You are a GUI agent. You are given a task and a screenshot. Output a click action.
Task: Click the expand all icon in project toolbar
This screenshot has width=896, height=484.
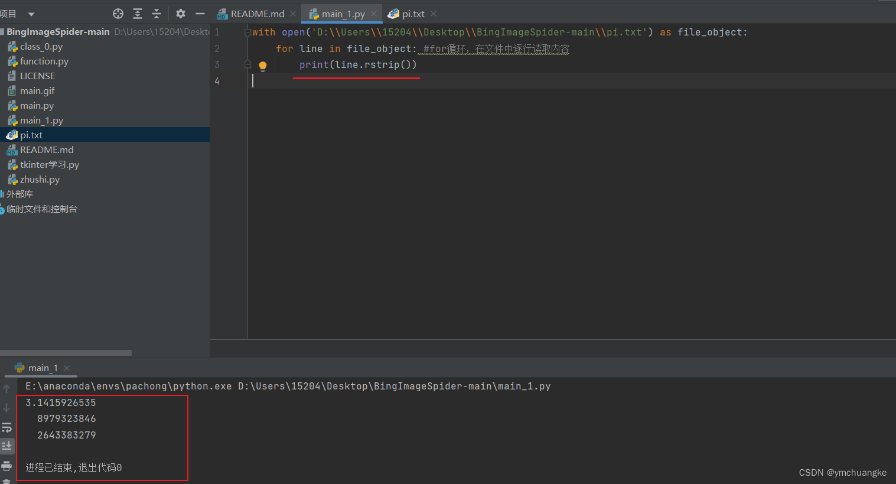(138, 14)
